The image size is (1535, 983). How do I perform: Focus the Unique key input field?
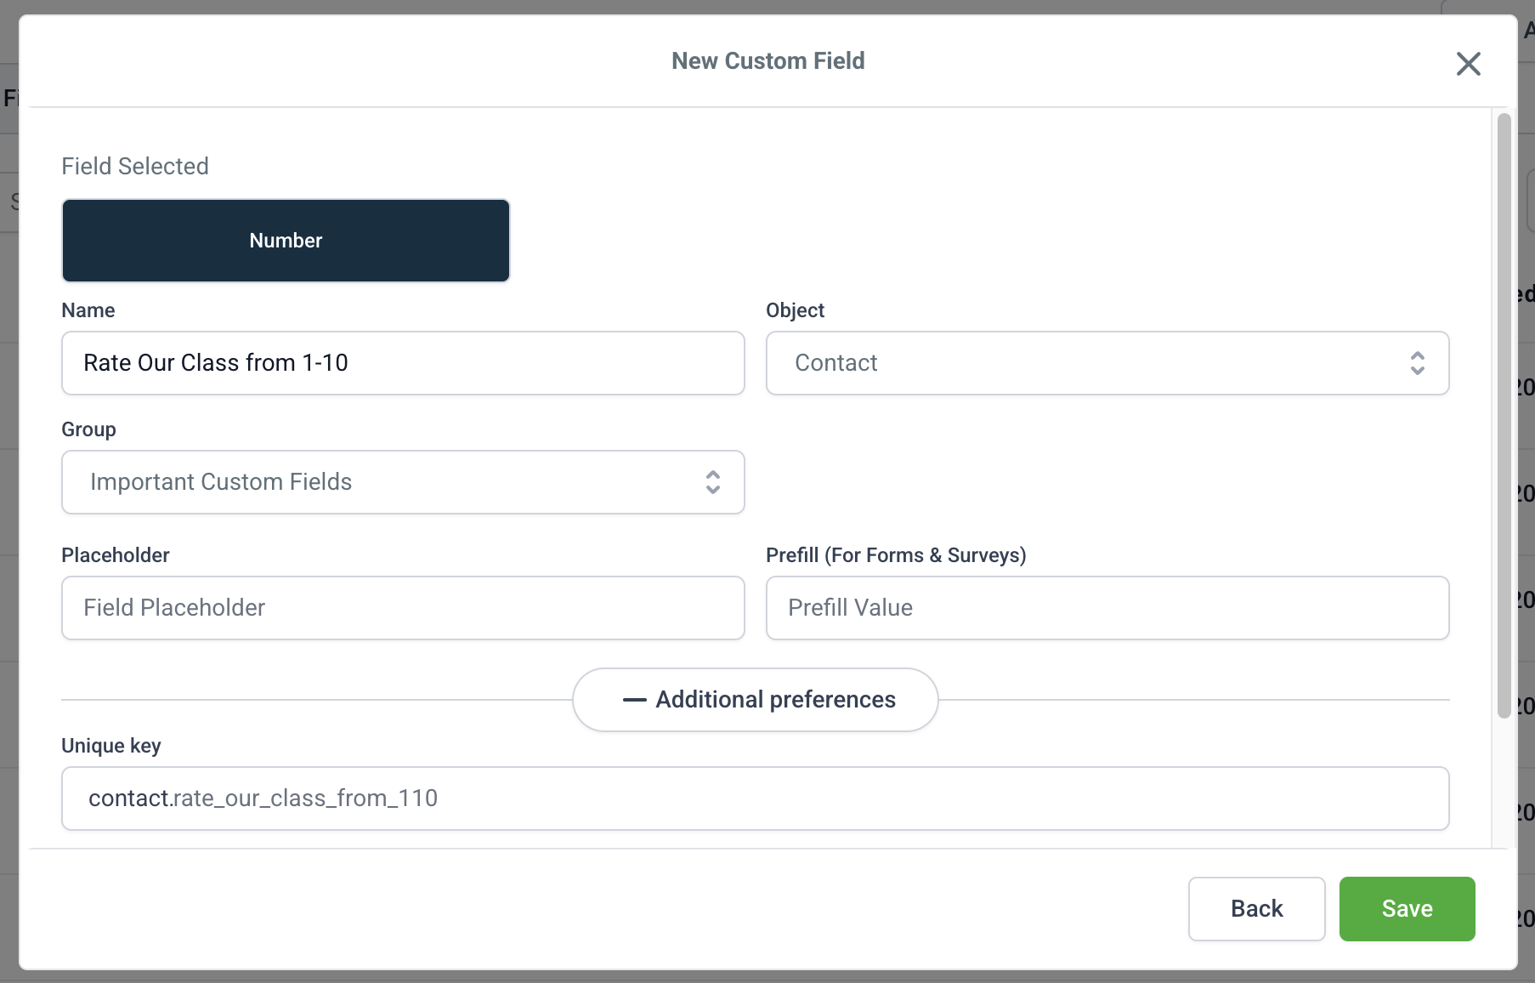(x=755, y=798)
